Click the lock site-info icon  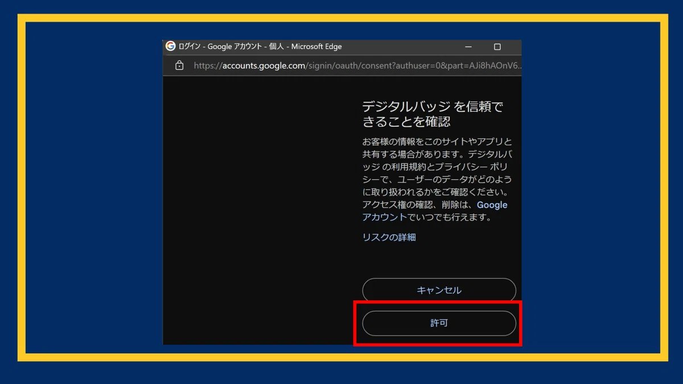tap(179, 65)
